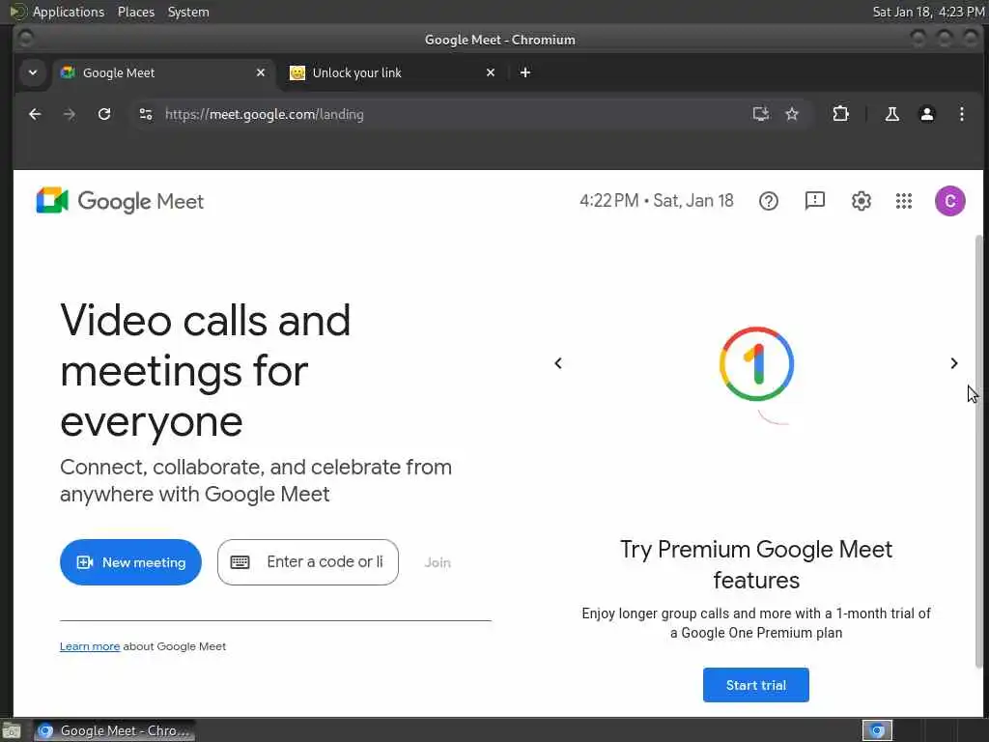Click the "4:22 PM • Sat, Jan 18" text
The height and width of the screenshot is (742, 989).
pyautogui.click(x=657, y=201)
